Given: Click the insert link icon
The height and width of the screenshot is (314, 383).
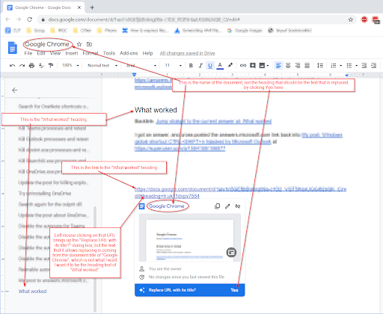Looking at the screenshot, I should 243,66.
